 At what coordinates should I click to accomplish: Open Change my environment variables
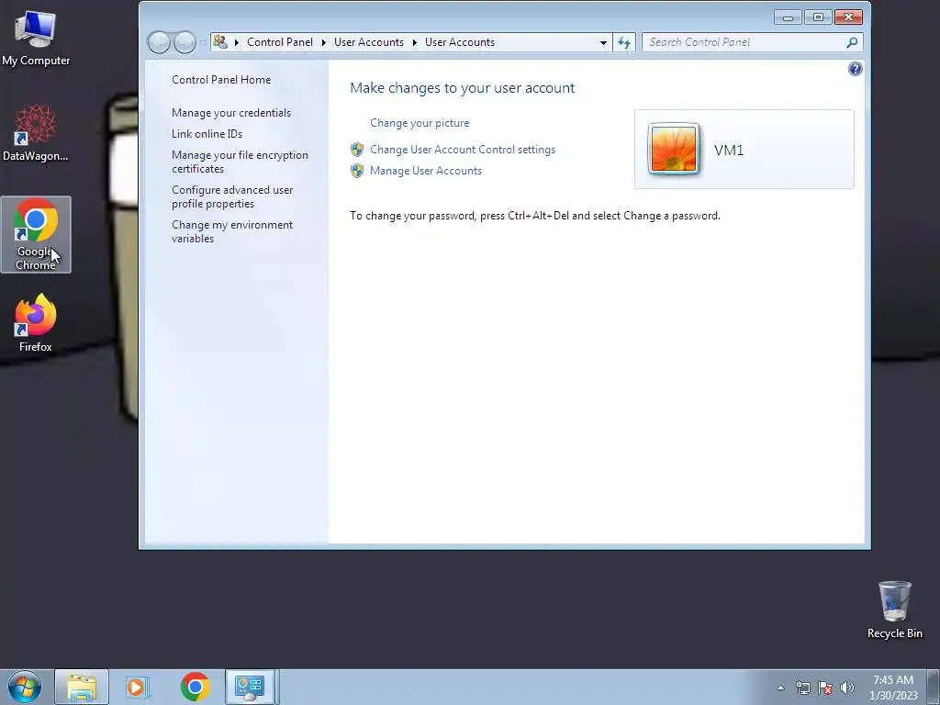pyautogui.click(x=232, y=231)
